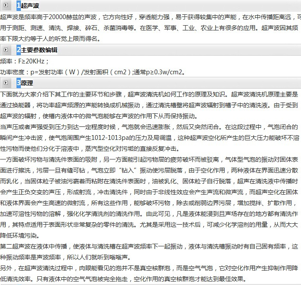The height and width of the screenshot is (285, 301).
Task: Click the line 频率：F≥20KHz
Action: [x=24, y=61]
